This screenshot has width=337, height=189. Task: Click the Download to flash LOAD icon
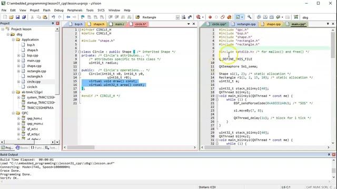pyautogui.click(x=296, y=17)
